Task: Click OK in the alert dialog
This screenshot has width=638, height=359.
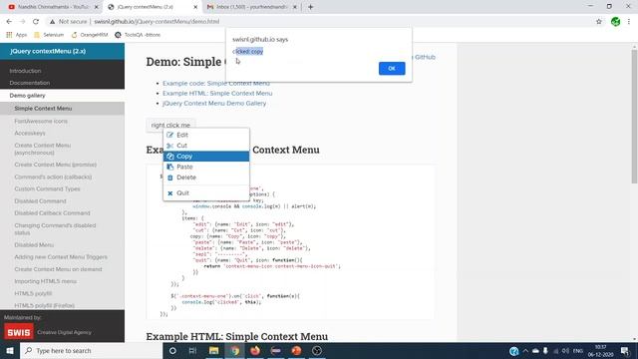Action: coord(392,69)
